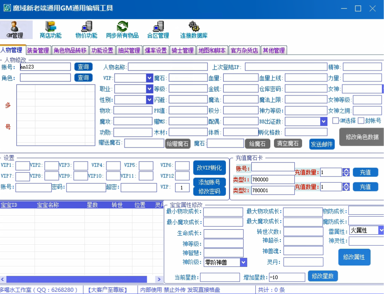384x294 pixels.
Task: Click the pet table scroll-right arrow
Action: [159, 279]
